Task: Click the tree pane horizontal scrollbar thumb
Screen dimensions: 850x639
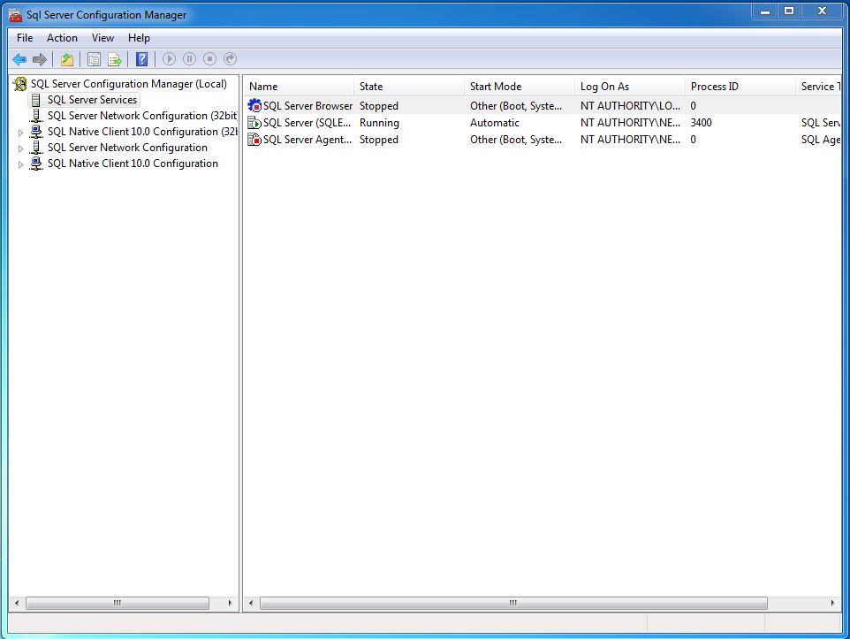Action: [x=118, y=603]
